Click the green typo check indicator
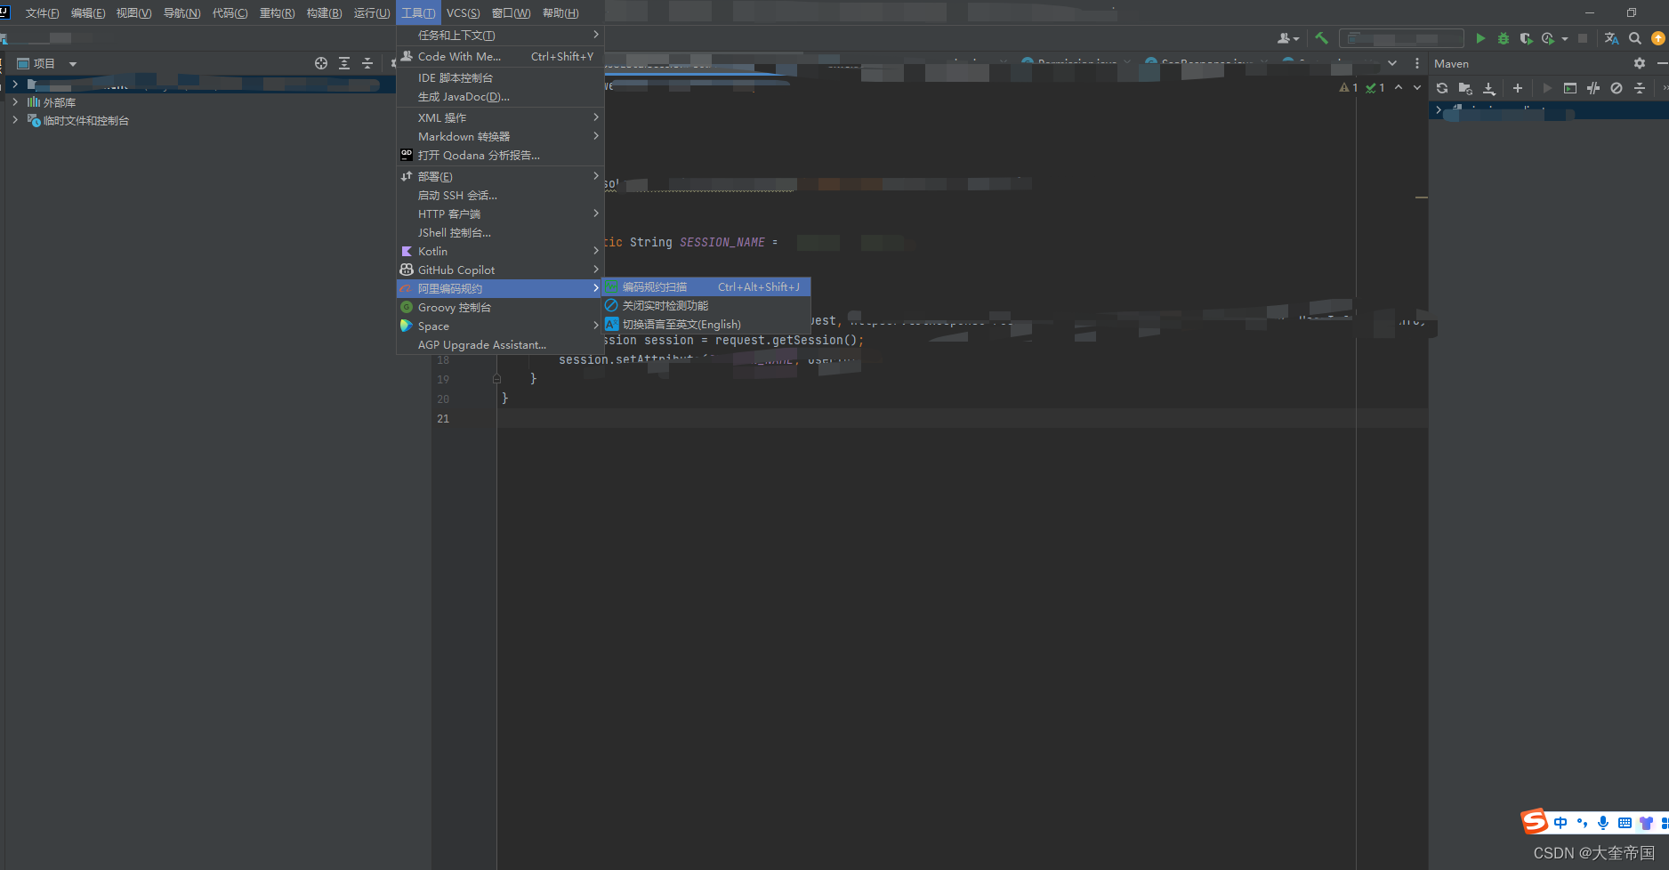The width and height of the screenshot is (1669, 870). point(1375,87)
